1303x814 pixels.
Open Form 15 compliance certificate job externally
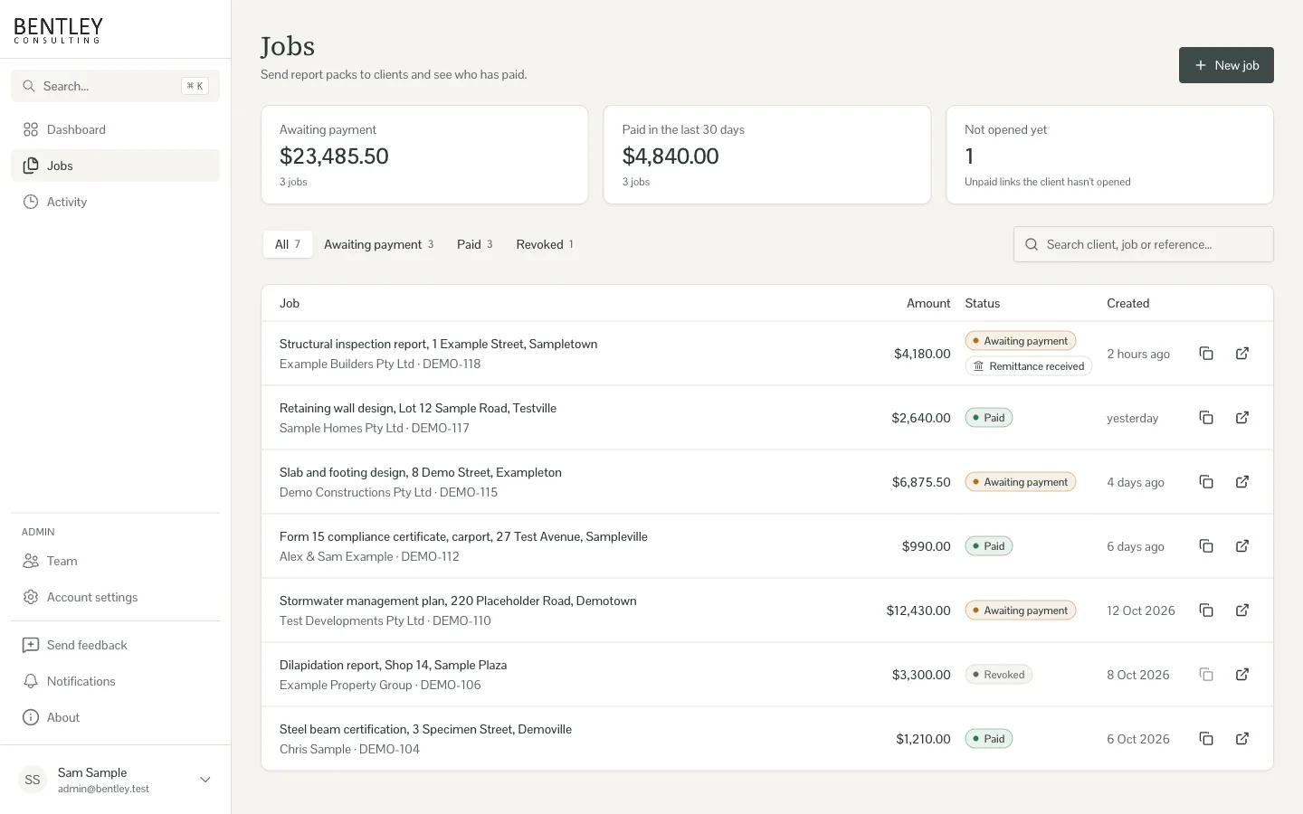(x=1242, y=546)
